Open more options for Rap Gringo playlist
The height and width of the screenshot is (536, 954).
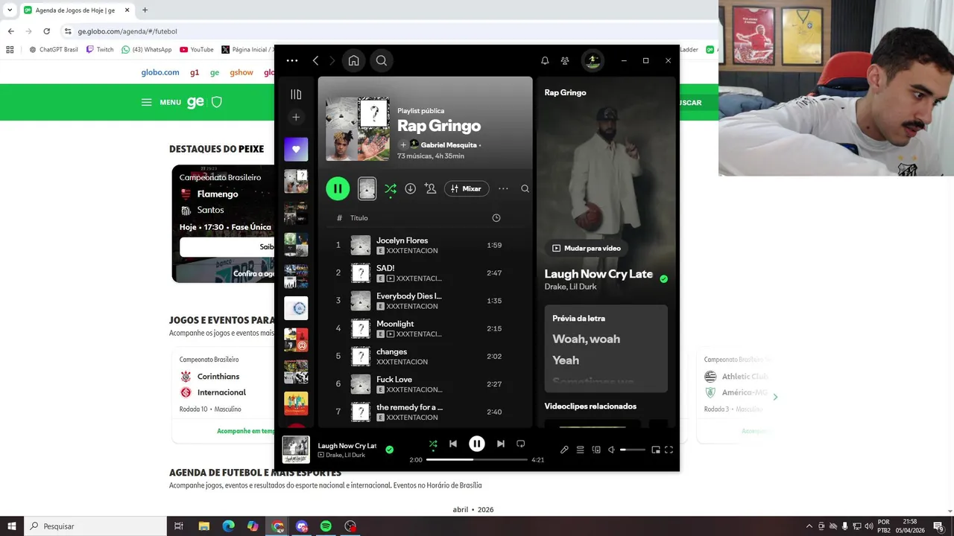[503, 189]
